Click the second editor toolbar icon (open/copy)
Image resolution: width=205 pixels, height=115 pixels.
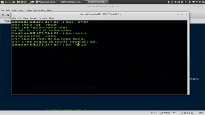click(x=8, y=15)
